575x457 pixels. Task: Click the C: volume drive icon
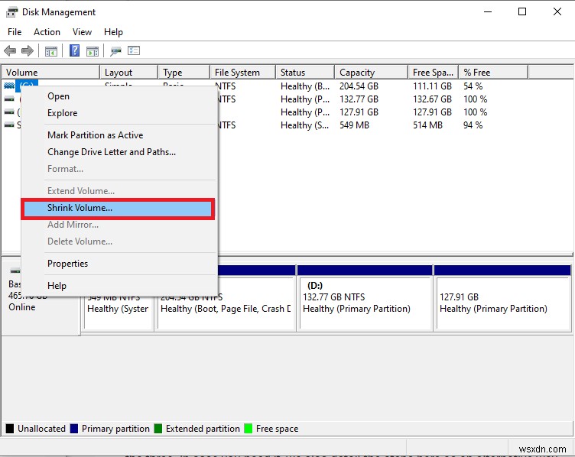point(9,86)
